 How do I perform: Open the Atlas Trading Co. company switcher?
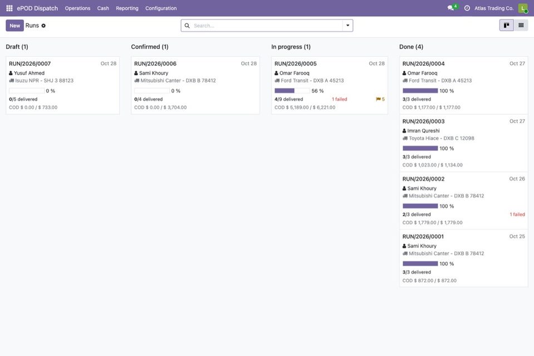coord(494,8)
